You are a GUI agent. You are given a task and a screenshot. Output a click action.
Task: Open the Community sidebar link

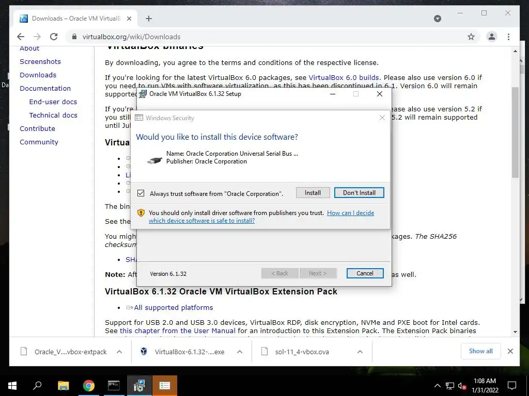click(x=39, y=142)
